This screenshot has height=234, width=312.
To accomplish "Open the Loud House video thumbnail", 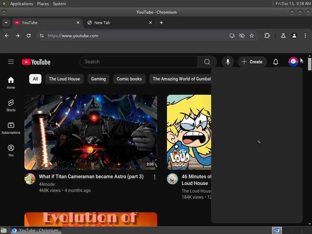I will [189, 132].
